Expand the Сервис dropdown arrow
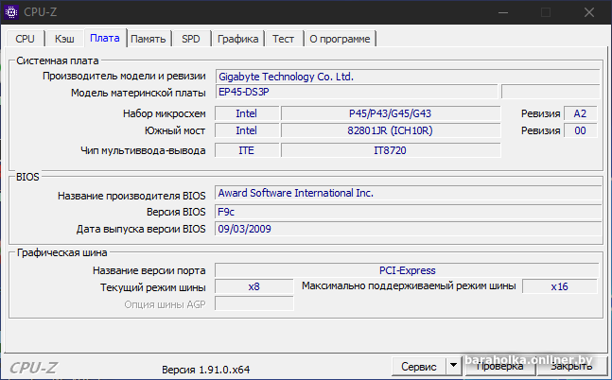 coord(453,366)
